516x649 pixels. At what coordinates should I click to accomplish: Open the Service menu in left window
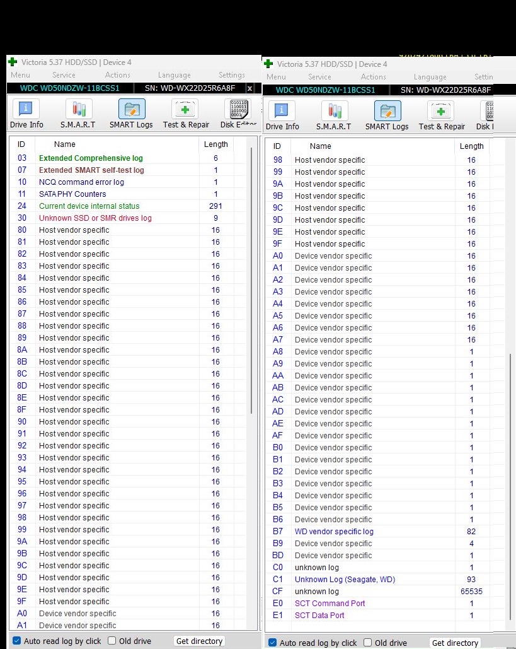[64, 75]
